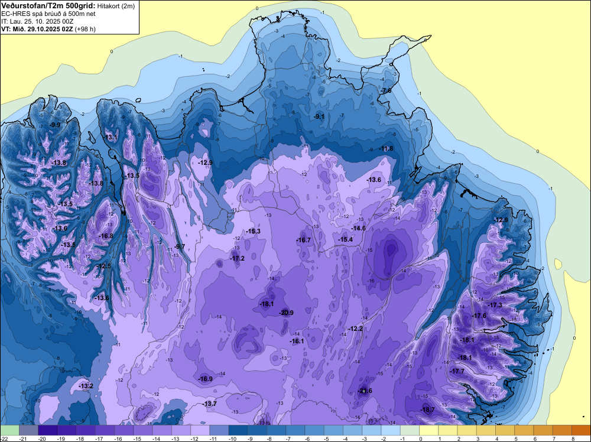Screen dimensions: 591x442
Task: Click the -17.6 temperature label
Action: click(x=479, y=316)
